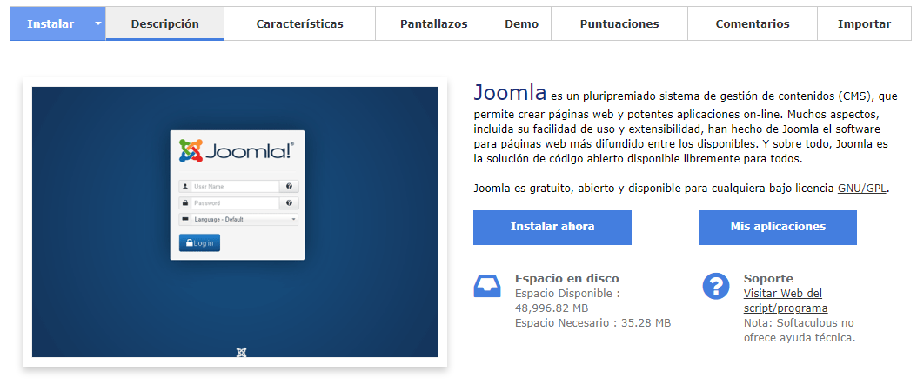This screenshot has height=391, width=917.
Task: Click the help icon beside Password
Action: click(x=289, y=202)
